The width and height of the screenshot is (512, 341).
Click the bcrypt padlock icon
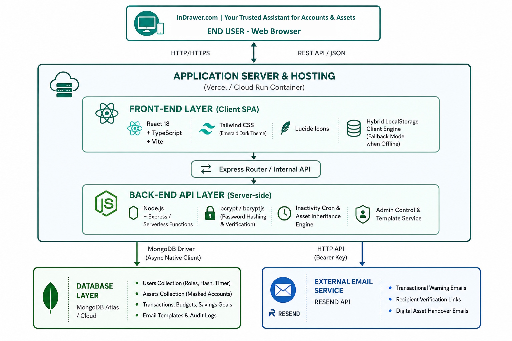click(210, 213)
